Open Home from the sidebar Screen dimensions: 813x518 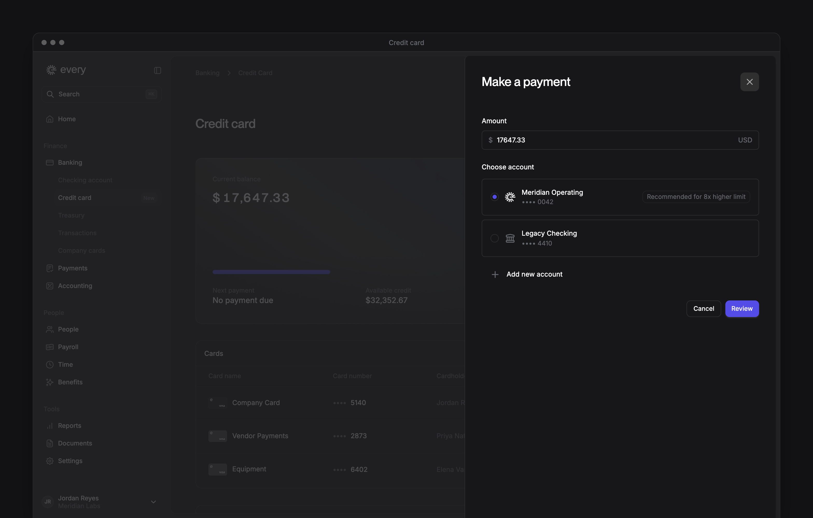[x=67, y=119]
